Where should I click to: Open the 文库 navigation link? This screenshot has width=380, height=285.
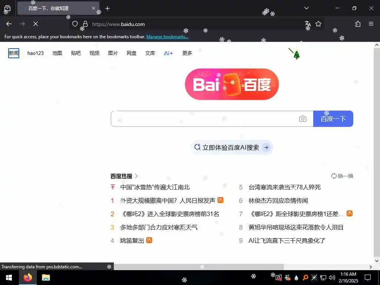click(150, 53)
